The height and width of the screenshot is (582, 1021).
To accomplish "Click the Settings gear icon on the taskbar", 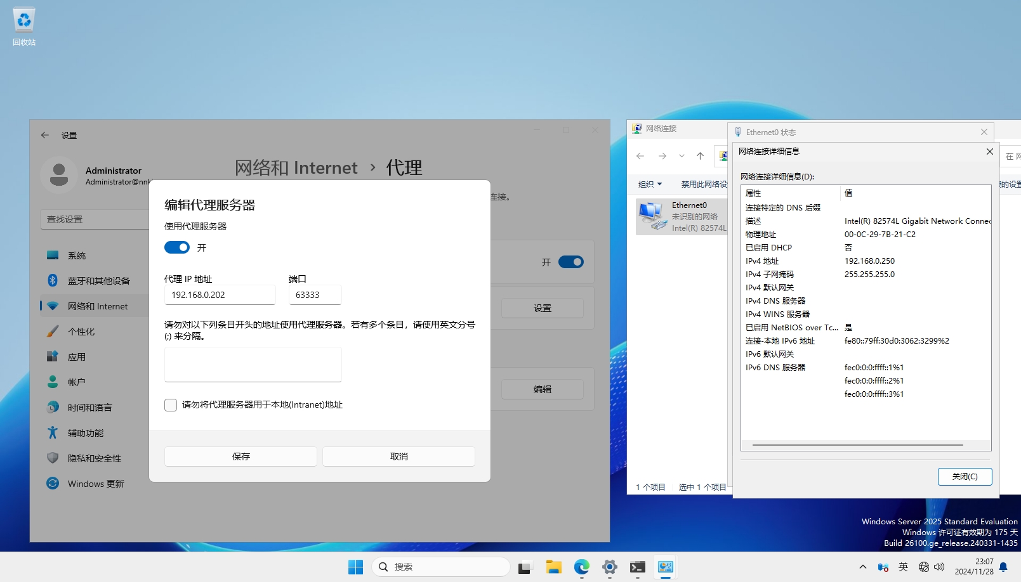I will coord(609,567).
